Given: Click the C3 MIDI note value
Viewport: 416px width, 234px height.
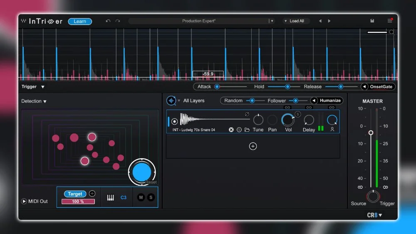Looking at the screenshot, I should coord(124,198).
